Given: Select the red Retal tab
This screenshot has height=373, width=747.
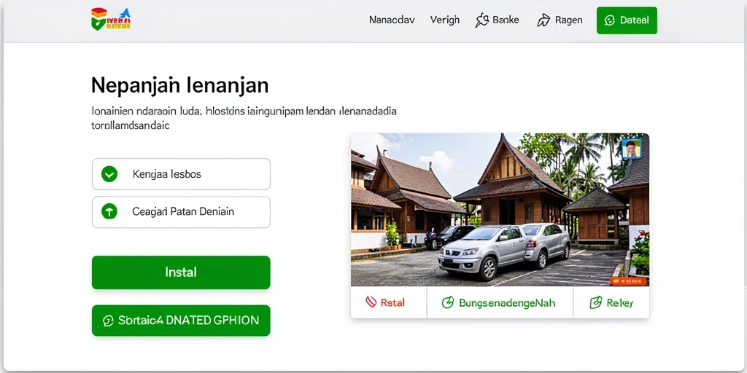Looking at the screenshot, I should pyautogui.click(x=389, y=302).
